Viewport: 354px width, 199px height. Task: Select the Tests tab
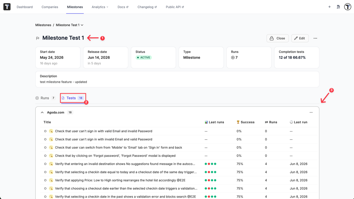[x=73, y=98]
